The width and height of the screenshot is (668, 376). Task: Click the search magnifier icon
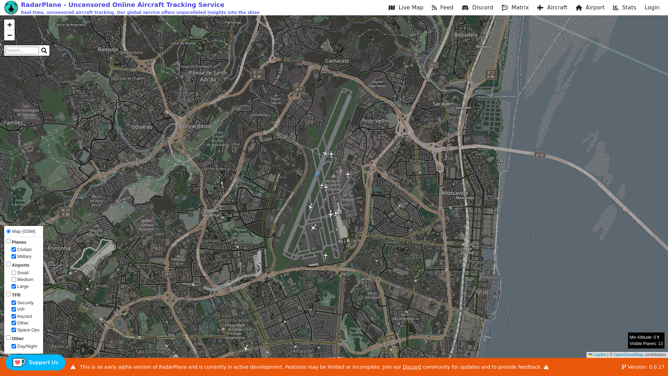44,50
